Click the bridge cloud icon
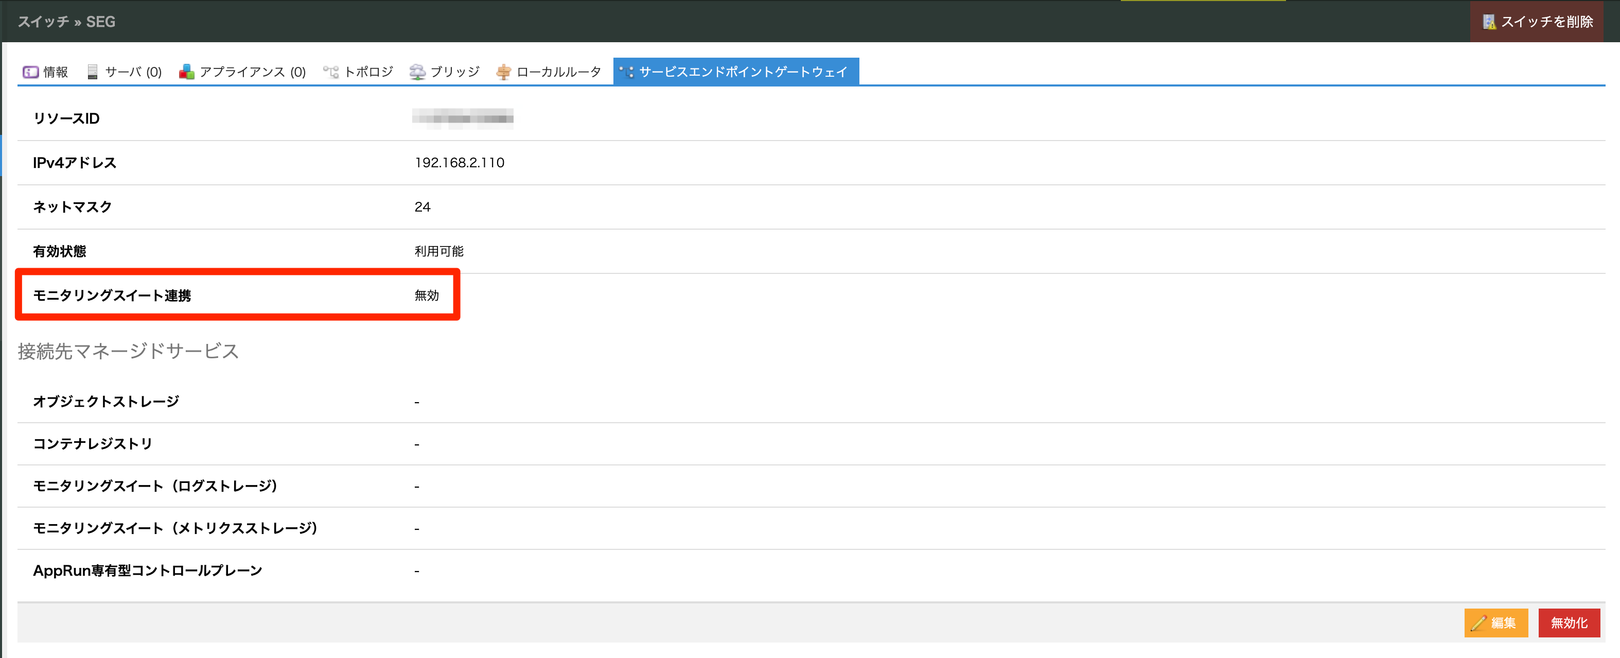This screenshot has width=1620, height=658. click(x=417, y=72)
